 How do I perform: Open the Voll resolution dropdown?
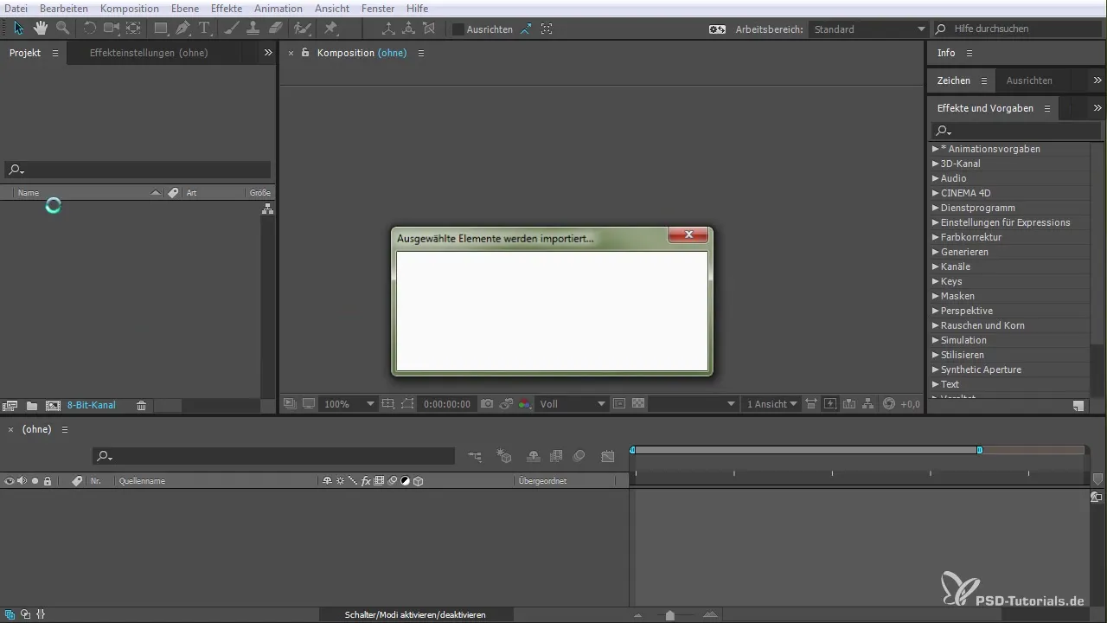[572, 404]
